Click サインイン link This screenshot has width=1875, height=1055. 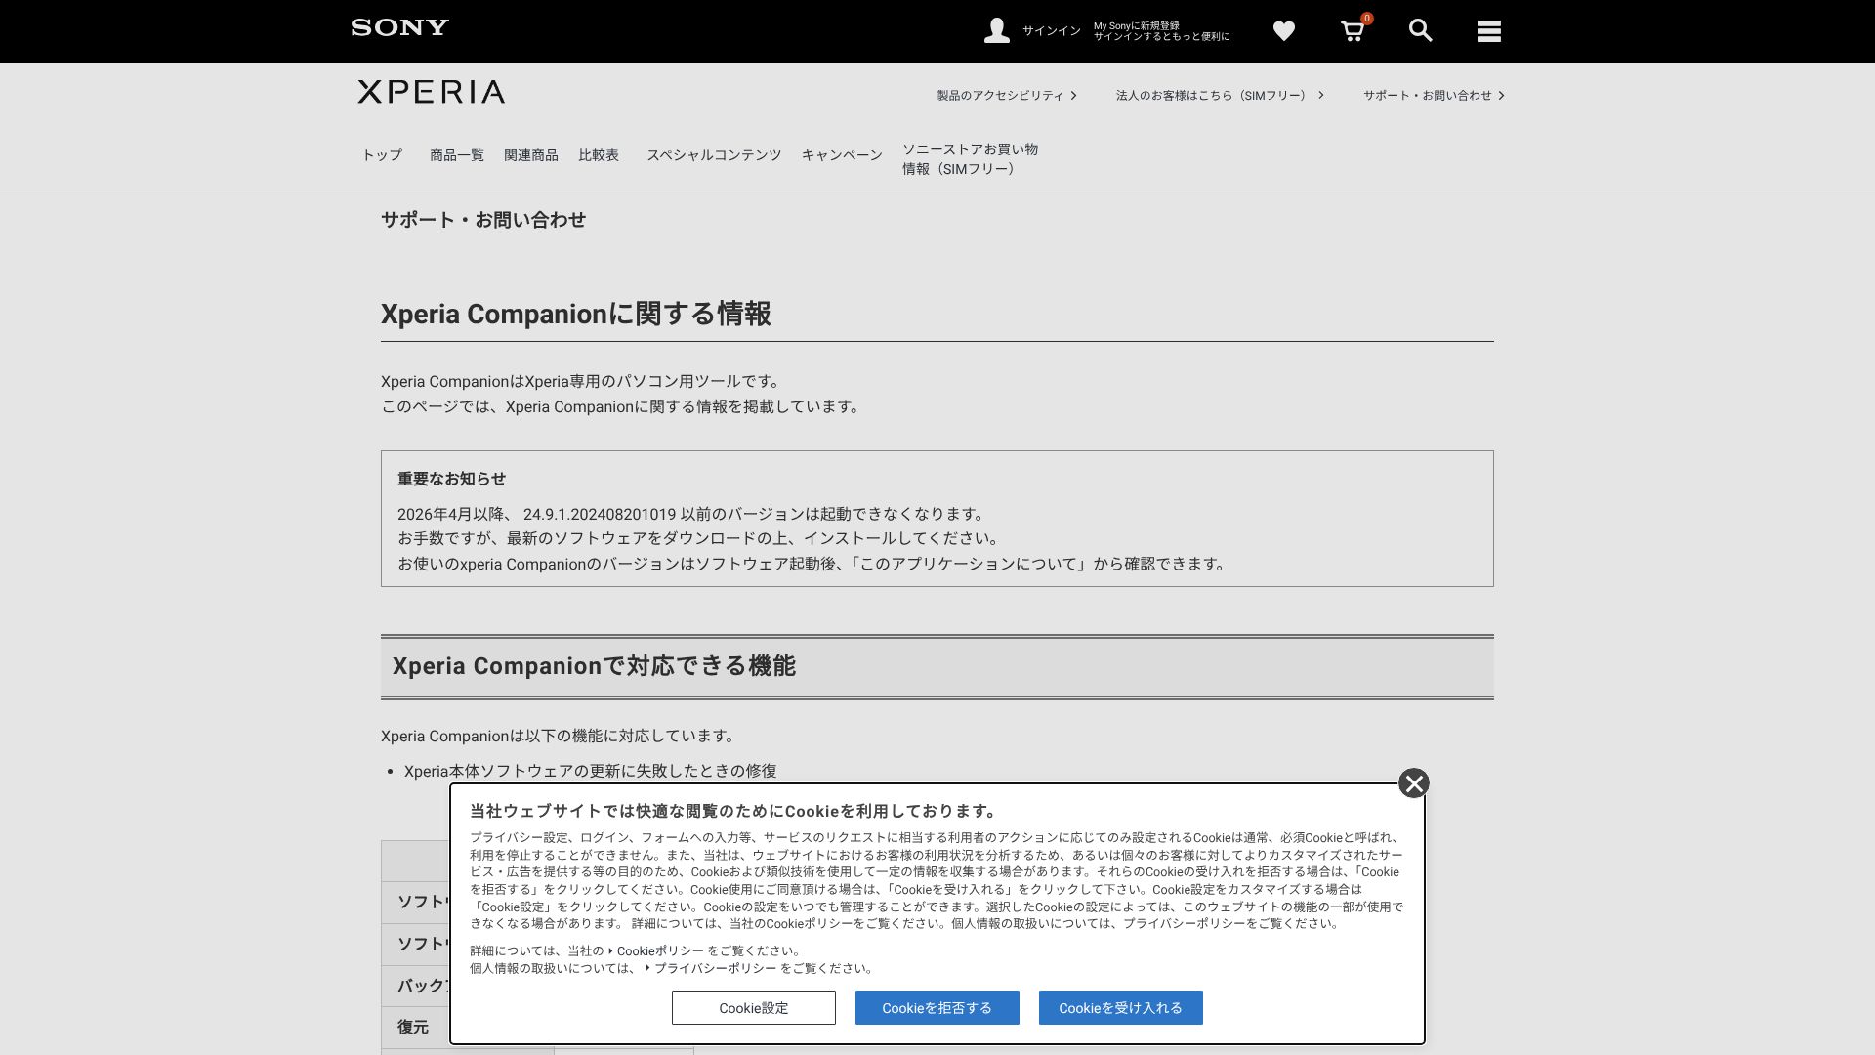(1051, 31)
